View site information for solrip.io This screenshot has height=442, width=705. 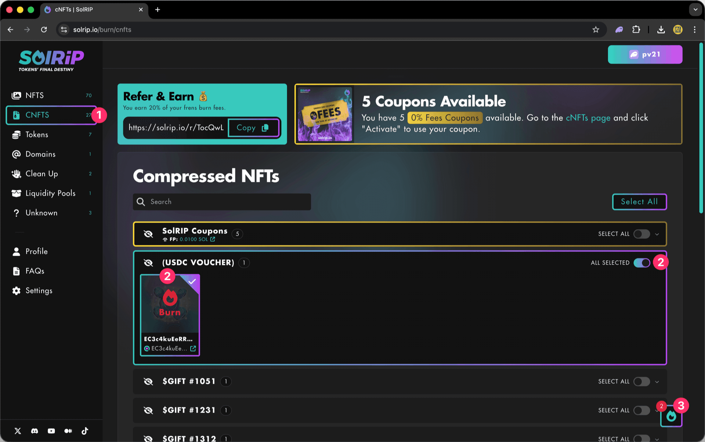[x=64, y=30]
